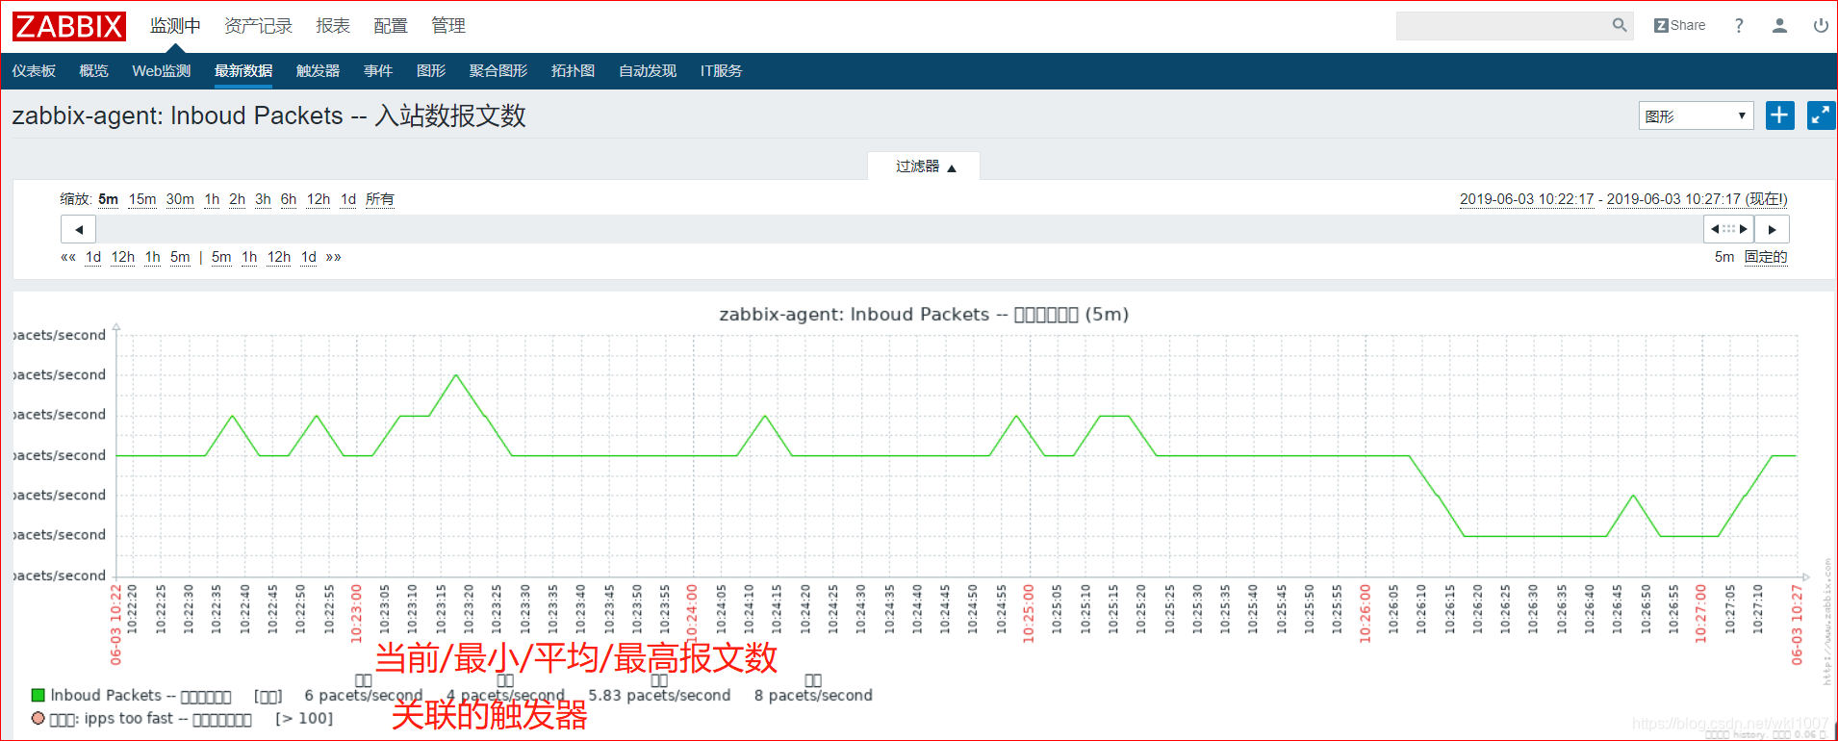Screen dimensions: 1838x741
Task: Open the 图形 view-type dropdown
Action: tap(1696, 115)
